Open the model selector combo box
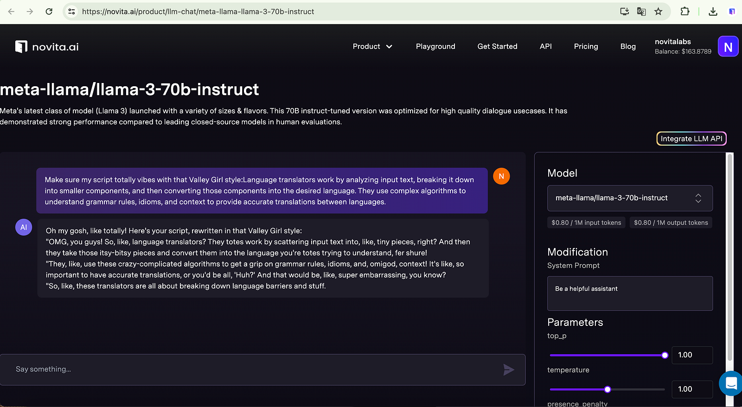742x407 pixels. pyautogui.click(x=630, y=198)
